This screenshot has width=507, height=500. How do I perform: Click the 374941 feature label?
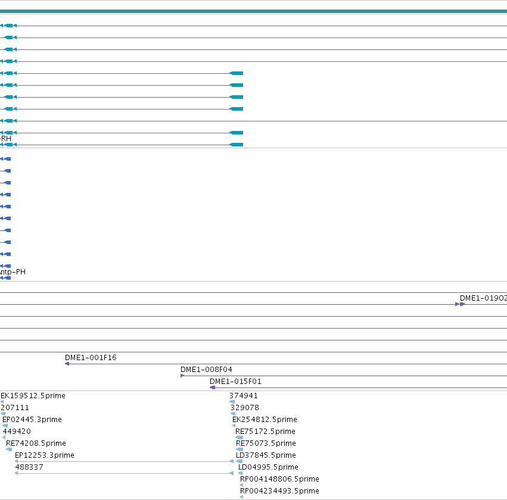[x=244, y=396]
